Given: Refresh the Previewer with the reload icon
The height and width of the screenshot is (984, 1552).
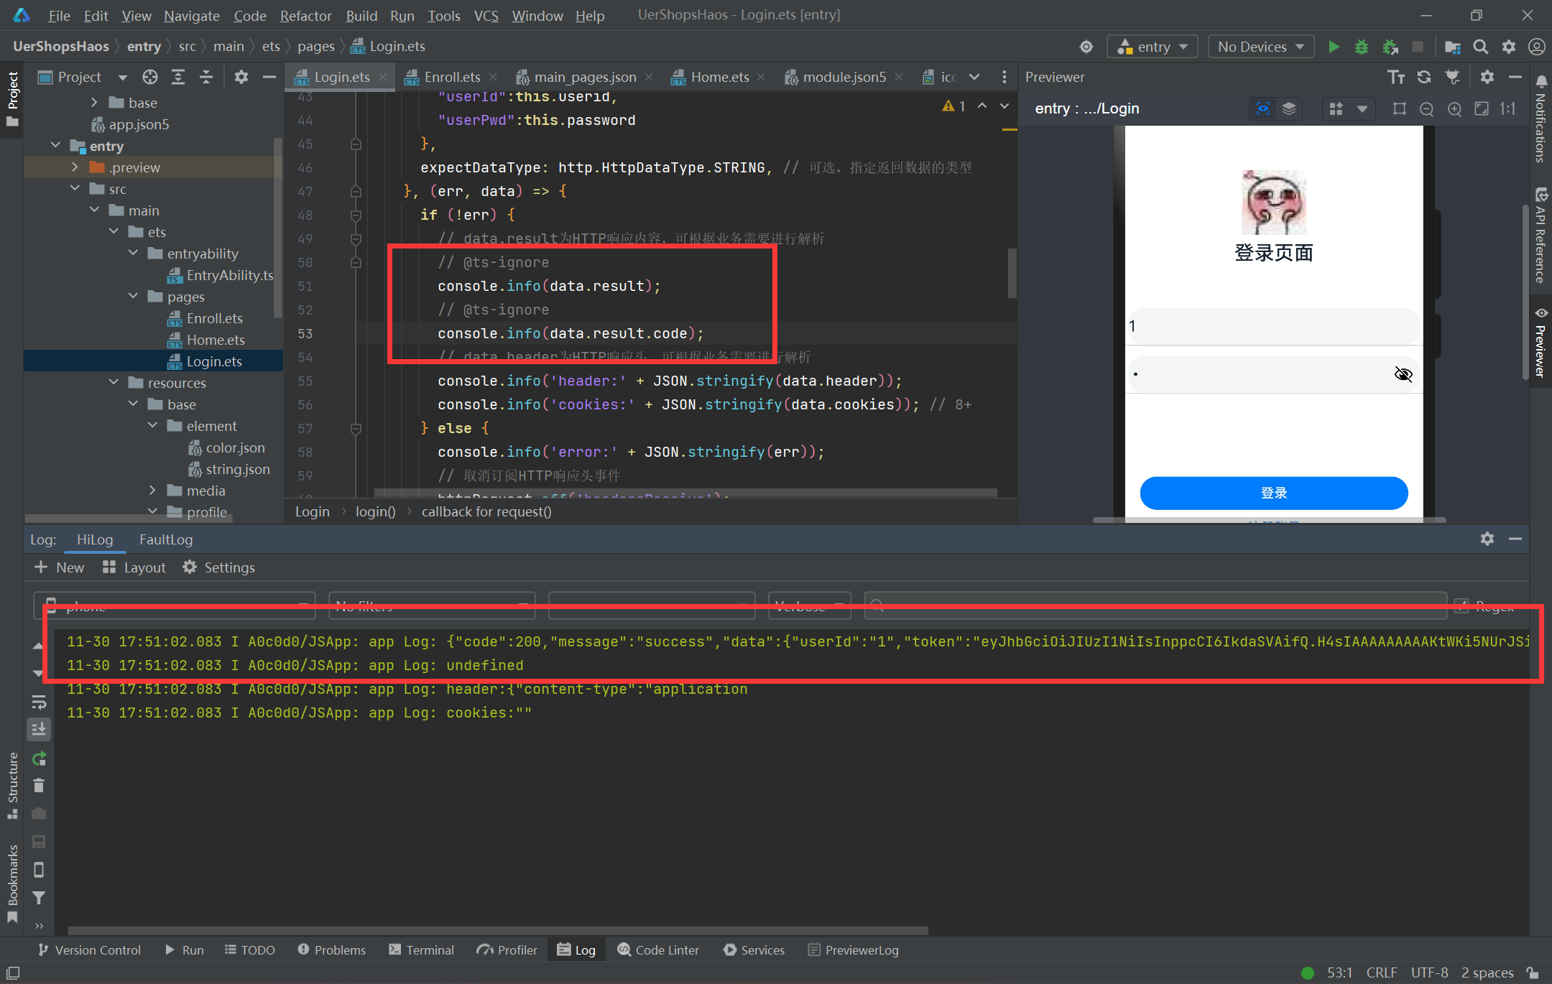Looking at the screenshot, I should [x=1424, y=77].
